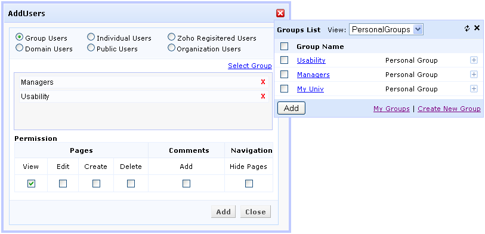Screen dimensions: 485x234
Task: Select Domain Users radio button
Action: pos(20,48)
